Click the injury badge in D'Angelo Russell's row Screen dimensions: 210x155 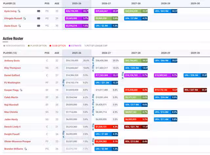[x=39, y=18]
